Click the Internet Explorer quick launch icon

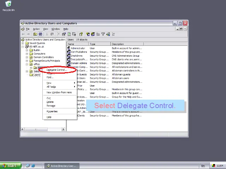coord(33,166)
